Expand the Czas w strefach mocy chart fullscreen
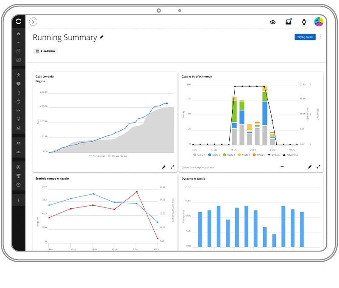Image resolution: width=339 pixels, height=288 pixels. [318, 167]
